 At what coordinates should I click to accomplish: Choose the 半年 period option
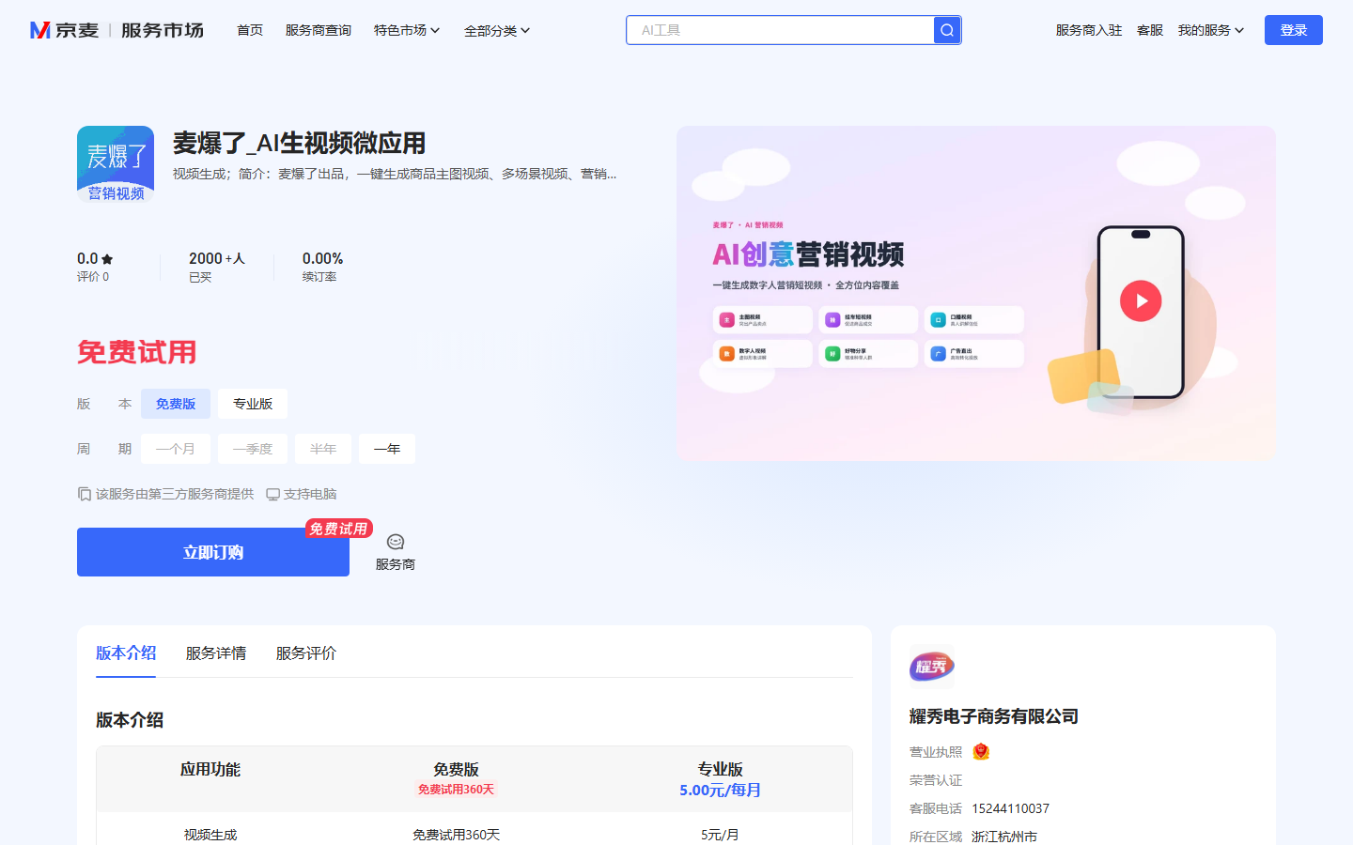click(323, 449)
